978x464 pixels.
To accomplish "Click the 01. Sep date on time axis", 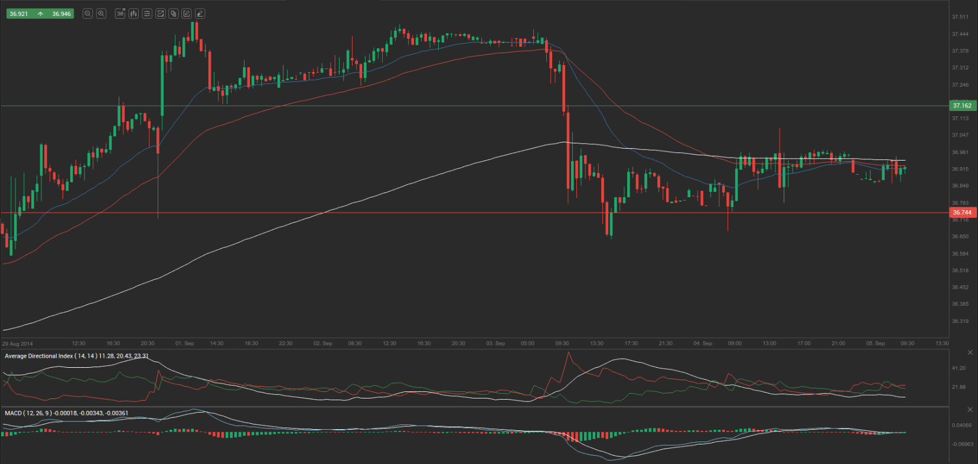I will click(184, 343).
